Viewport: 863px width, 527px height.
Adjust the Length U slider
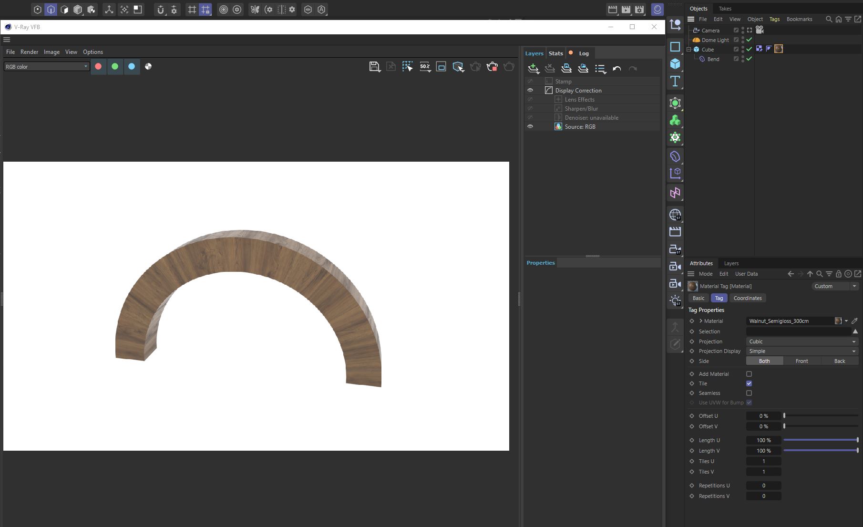(x=821, y=440)
